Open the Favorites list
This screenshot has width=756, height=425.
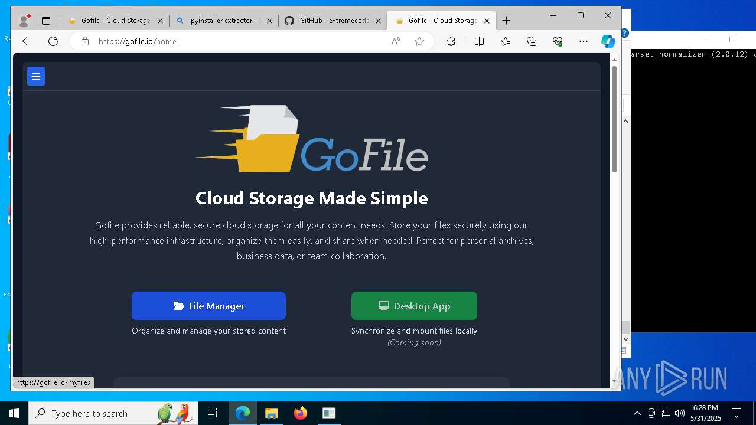coord(506,41)
